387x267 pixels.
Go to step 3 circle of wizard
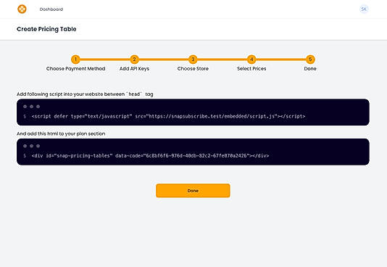193,59
